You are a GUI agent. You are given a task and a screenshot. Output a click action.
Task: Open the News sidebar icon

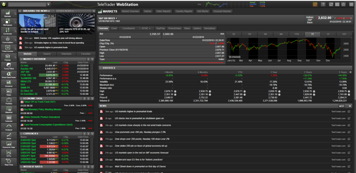point(9,92)
